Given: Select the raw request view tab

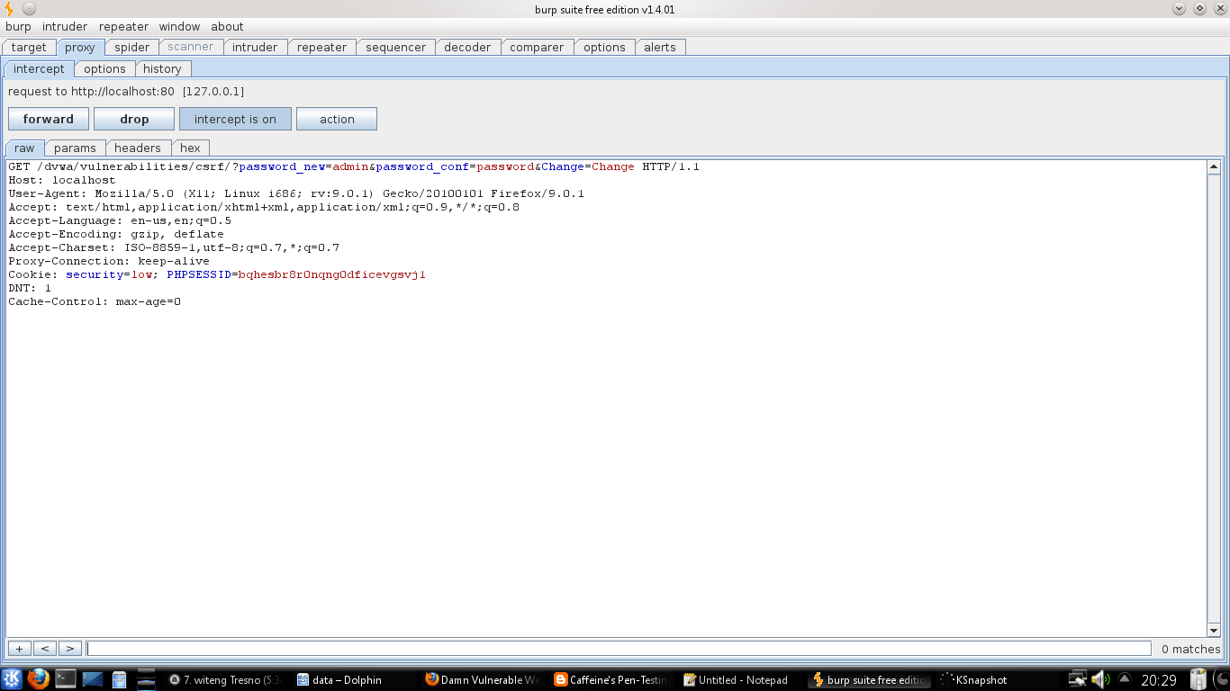Looking at the screenshot, I should tap(24, 148).
